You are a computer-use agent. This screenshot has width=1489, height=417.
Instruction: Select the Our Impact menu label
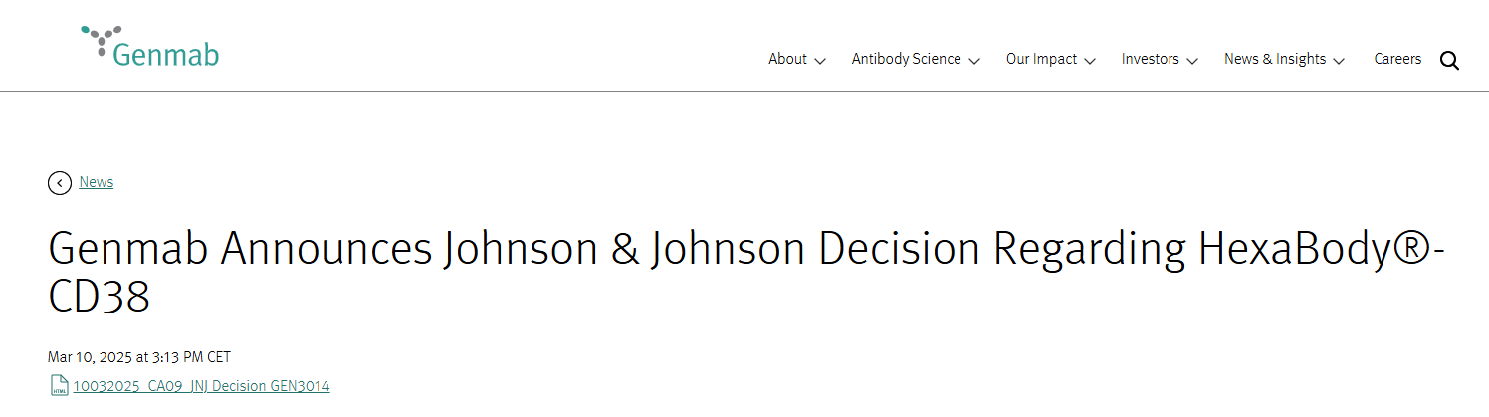point(1041,59)
